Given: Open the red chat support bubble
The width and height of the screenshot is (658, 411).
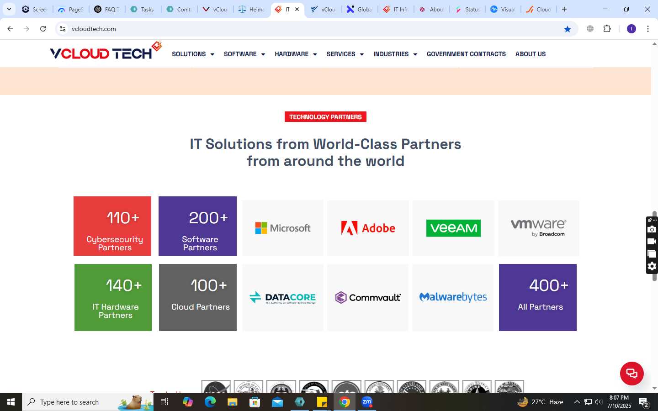Looking at the screenshot, I should point(631,373).
